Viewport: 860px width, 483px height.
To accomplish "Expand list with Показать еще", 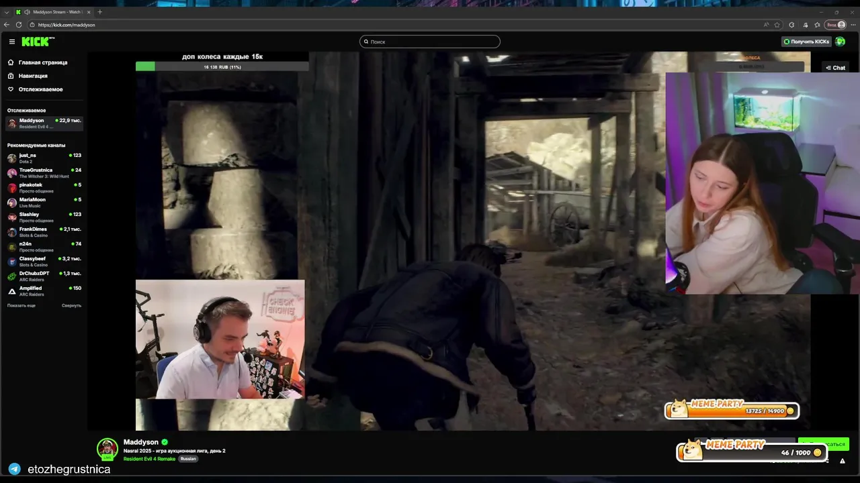I will tap(21, 305).
